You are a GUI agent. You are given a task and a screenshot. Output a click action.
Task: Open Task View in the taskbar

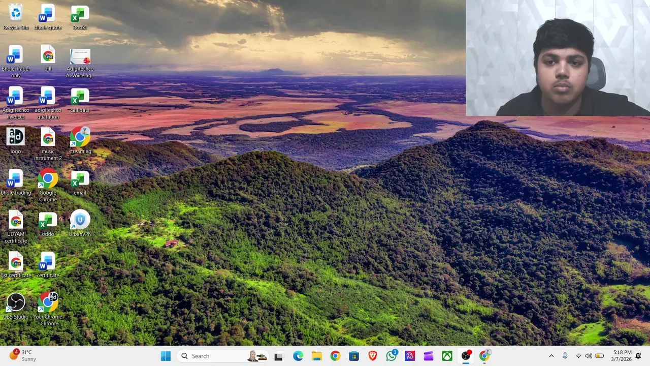(278, 356)
